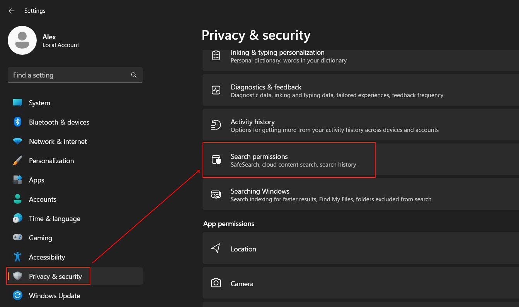
Task: Click the Bluetooth icon in sidebar
Action: (x=17, y=122)
